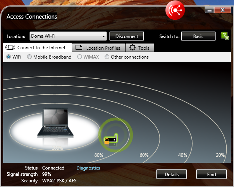The width and height of the screenshot is (234, 187).
Task: Open the Diagnostics link
Action: tap(88, 168)
